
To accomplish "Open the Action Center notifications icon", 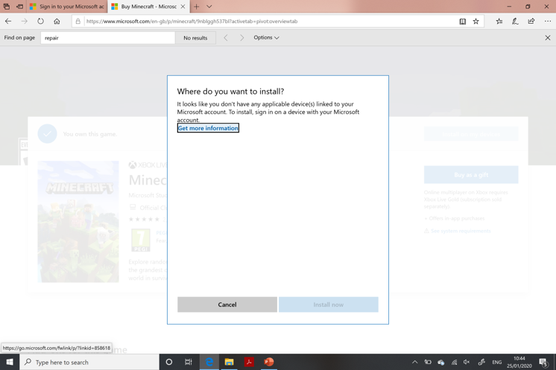I will click(x=543, y=362).
